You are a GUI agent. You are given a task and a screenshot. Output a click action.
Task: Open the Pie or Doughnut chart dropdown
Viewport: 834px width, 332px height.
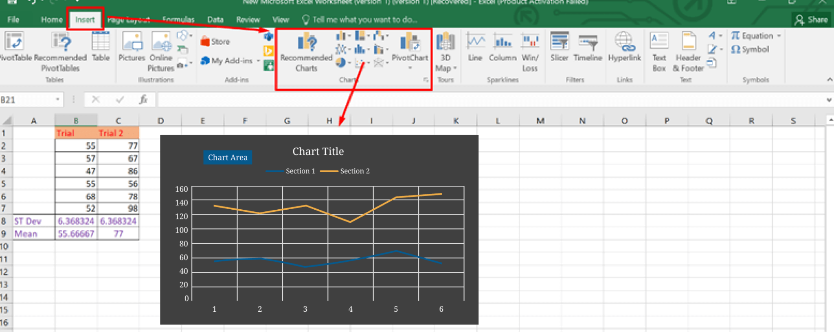343,63
